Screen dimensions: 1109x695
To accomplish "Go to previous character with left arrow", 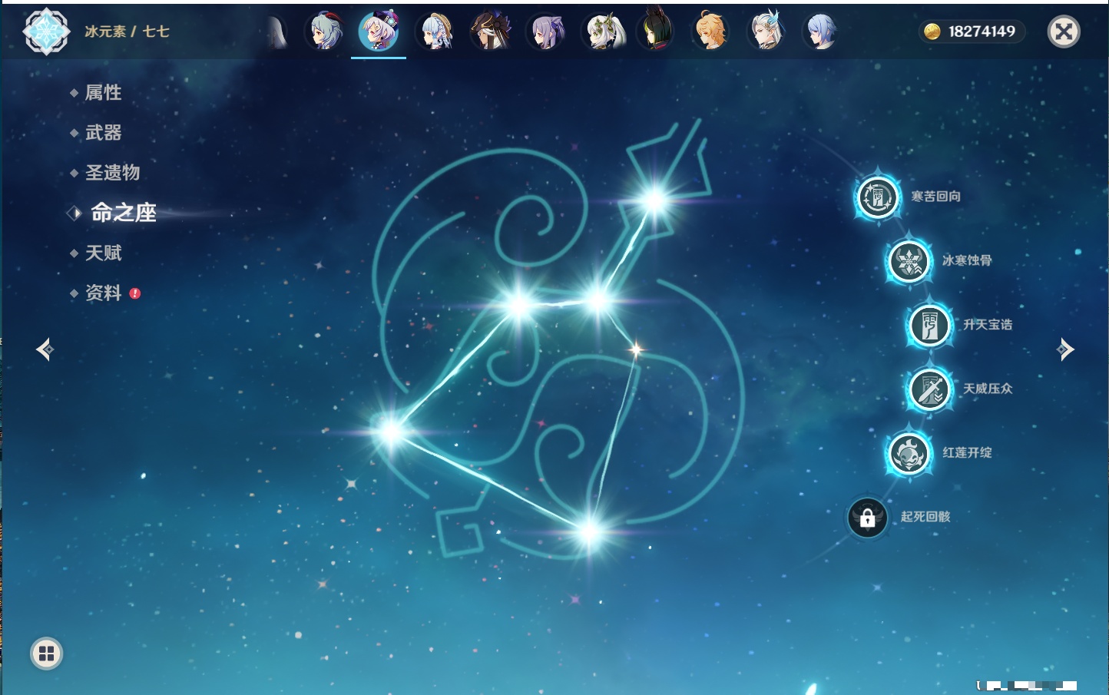I will [45, 349].
